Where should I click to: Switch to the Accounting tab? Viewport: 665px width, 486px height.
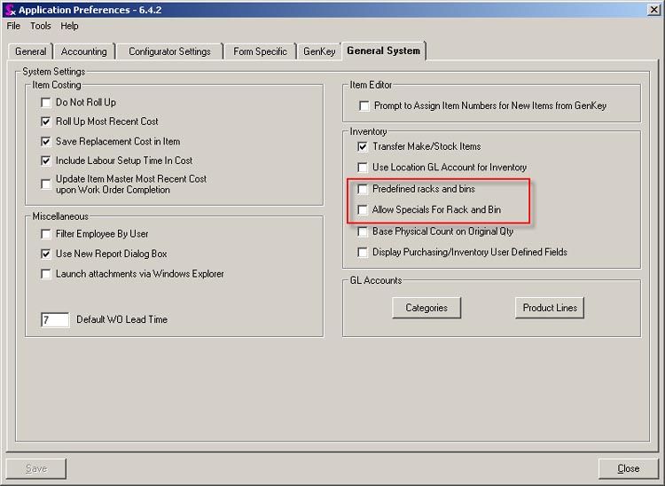83,51
